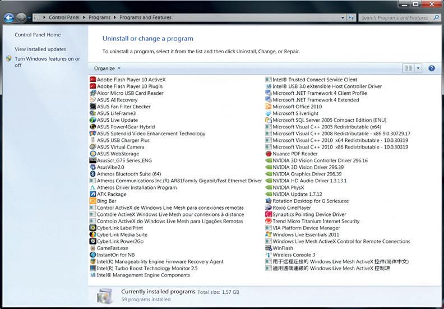Click the Control Panel breadcrumb
Screen dimensions: 444x309
pos(64,17)
